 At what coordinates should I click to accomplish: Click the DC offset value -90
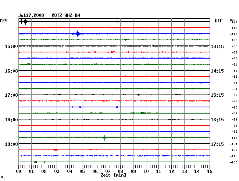coord(234,89)
